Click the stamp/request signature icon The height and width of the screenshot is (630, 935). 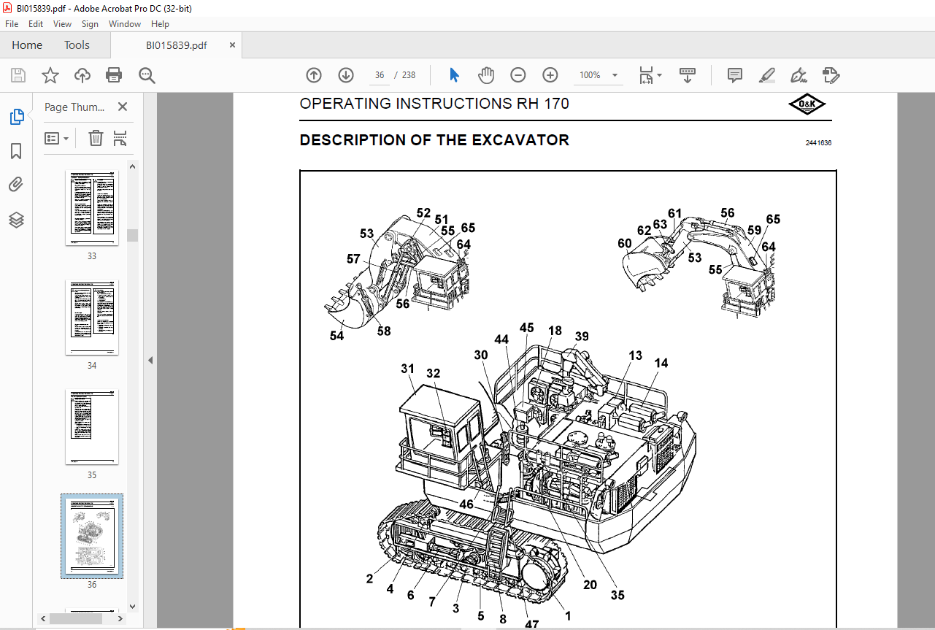click(x=831, y=75)
